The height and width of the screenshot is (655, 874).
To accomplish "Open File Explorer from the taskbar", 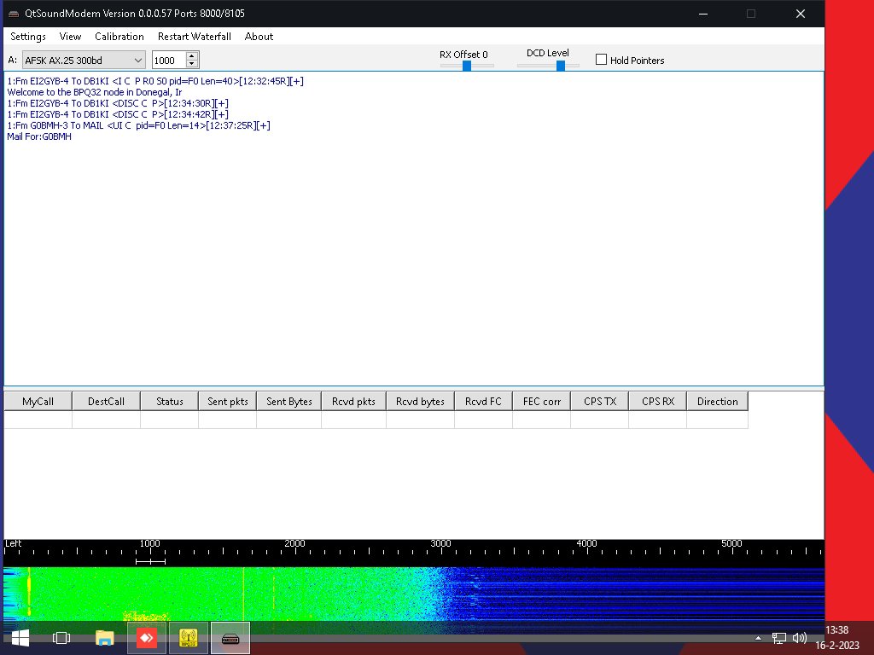I will tap(104, 637).
